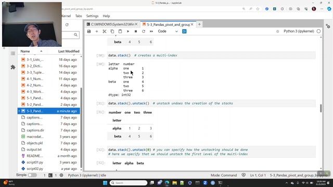Open the 5-1_Pand notebook file
The image size is (333, 187).
(x=49, y=98)
